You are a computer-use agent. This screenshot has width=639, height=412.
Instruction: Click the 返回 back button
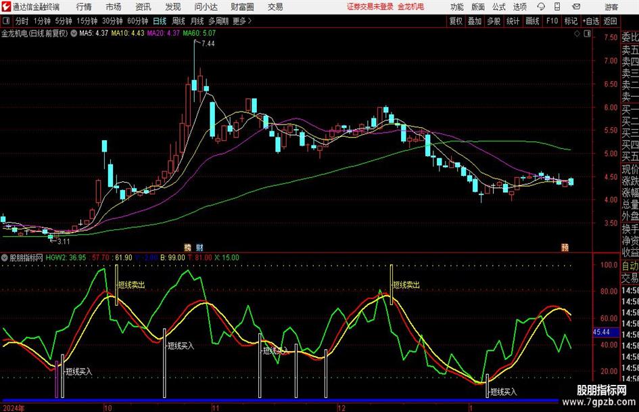[x=611, y=21]
